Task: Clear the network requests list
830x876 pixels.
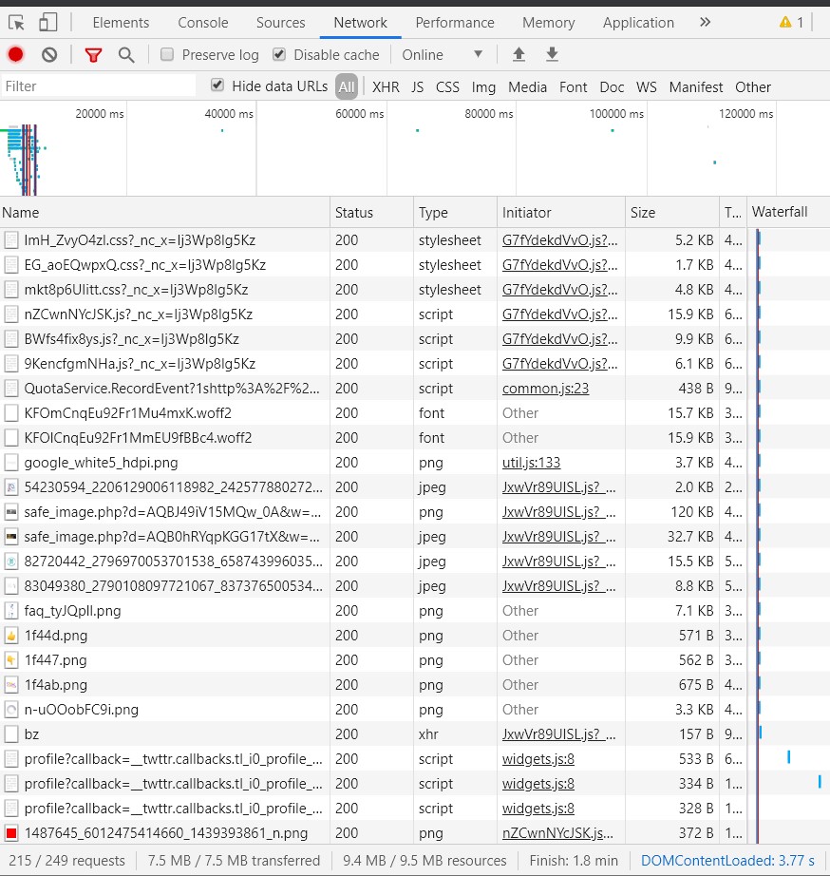Action: 48,54
